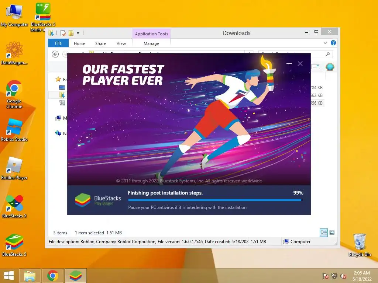378x283 pixels.
Task: Select My Computer node in navigation pane
Action: click(58, 118)
